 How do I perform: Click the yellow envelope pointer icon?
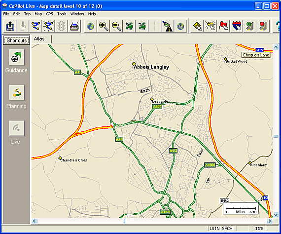[x=197, y=26]
